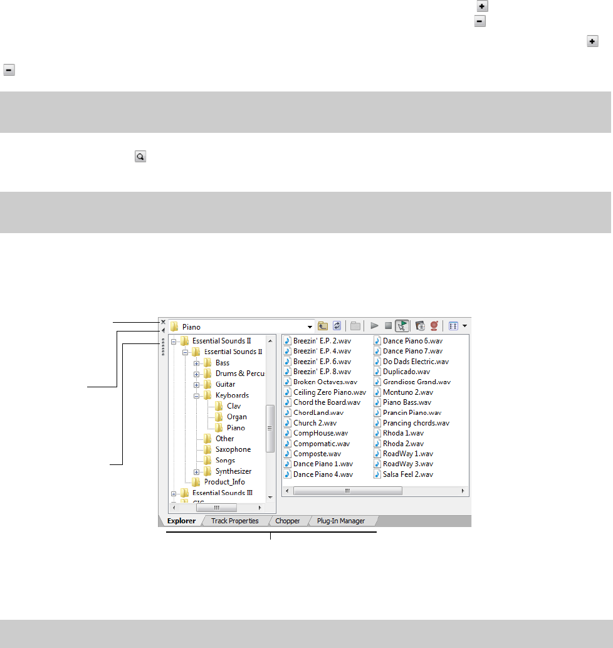Click the Get Media from Web icon
Screen dimensions: 613x648
(x=420, y=326)
